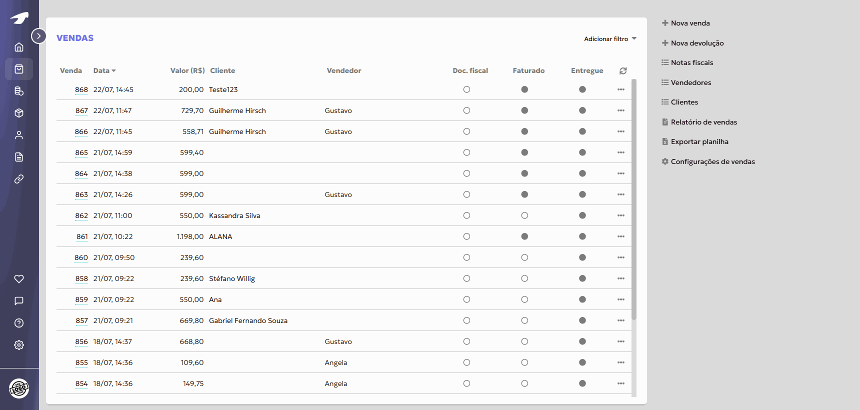Click the refresh icon in table header

tap(623, 71)
